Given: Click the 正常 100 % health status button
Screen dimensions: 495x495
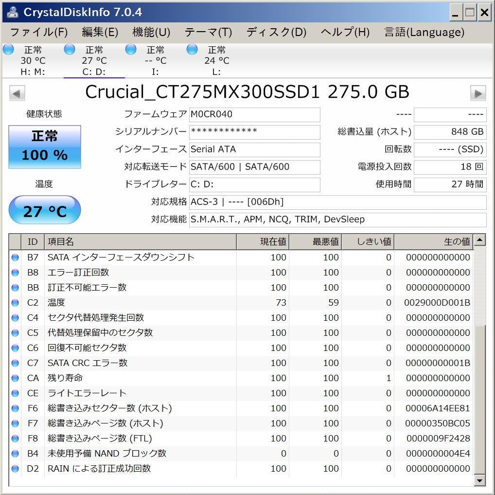Looking at the screenshot, I should point(45,147).
